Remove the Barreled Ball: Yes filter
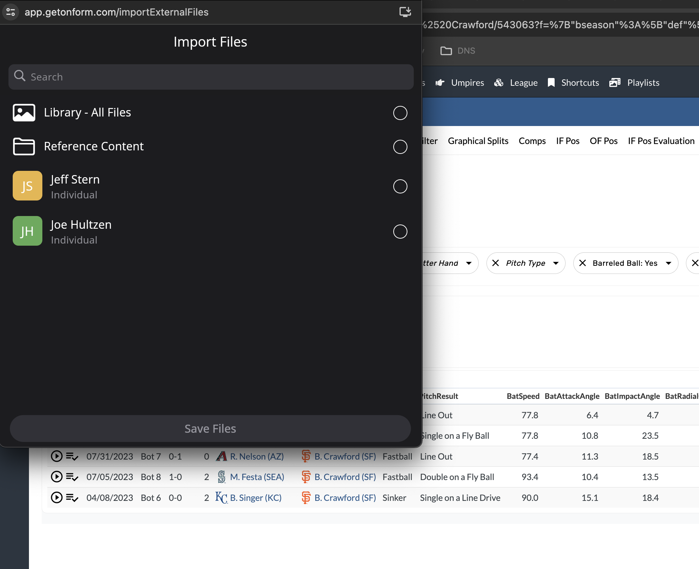 pos(582,263)
